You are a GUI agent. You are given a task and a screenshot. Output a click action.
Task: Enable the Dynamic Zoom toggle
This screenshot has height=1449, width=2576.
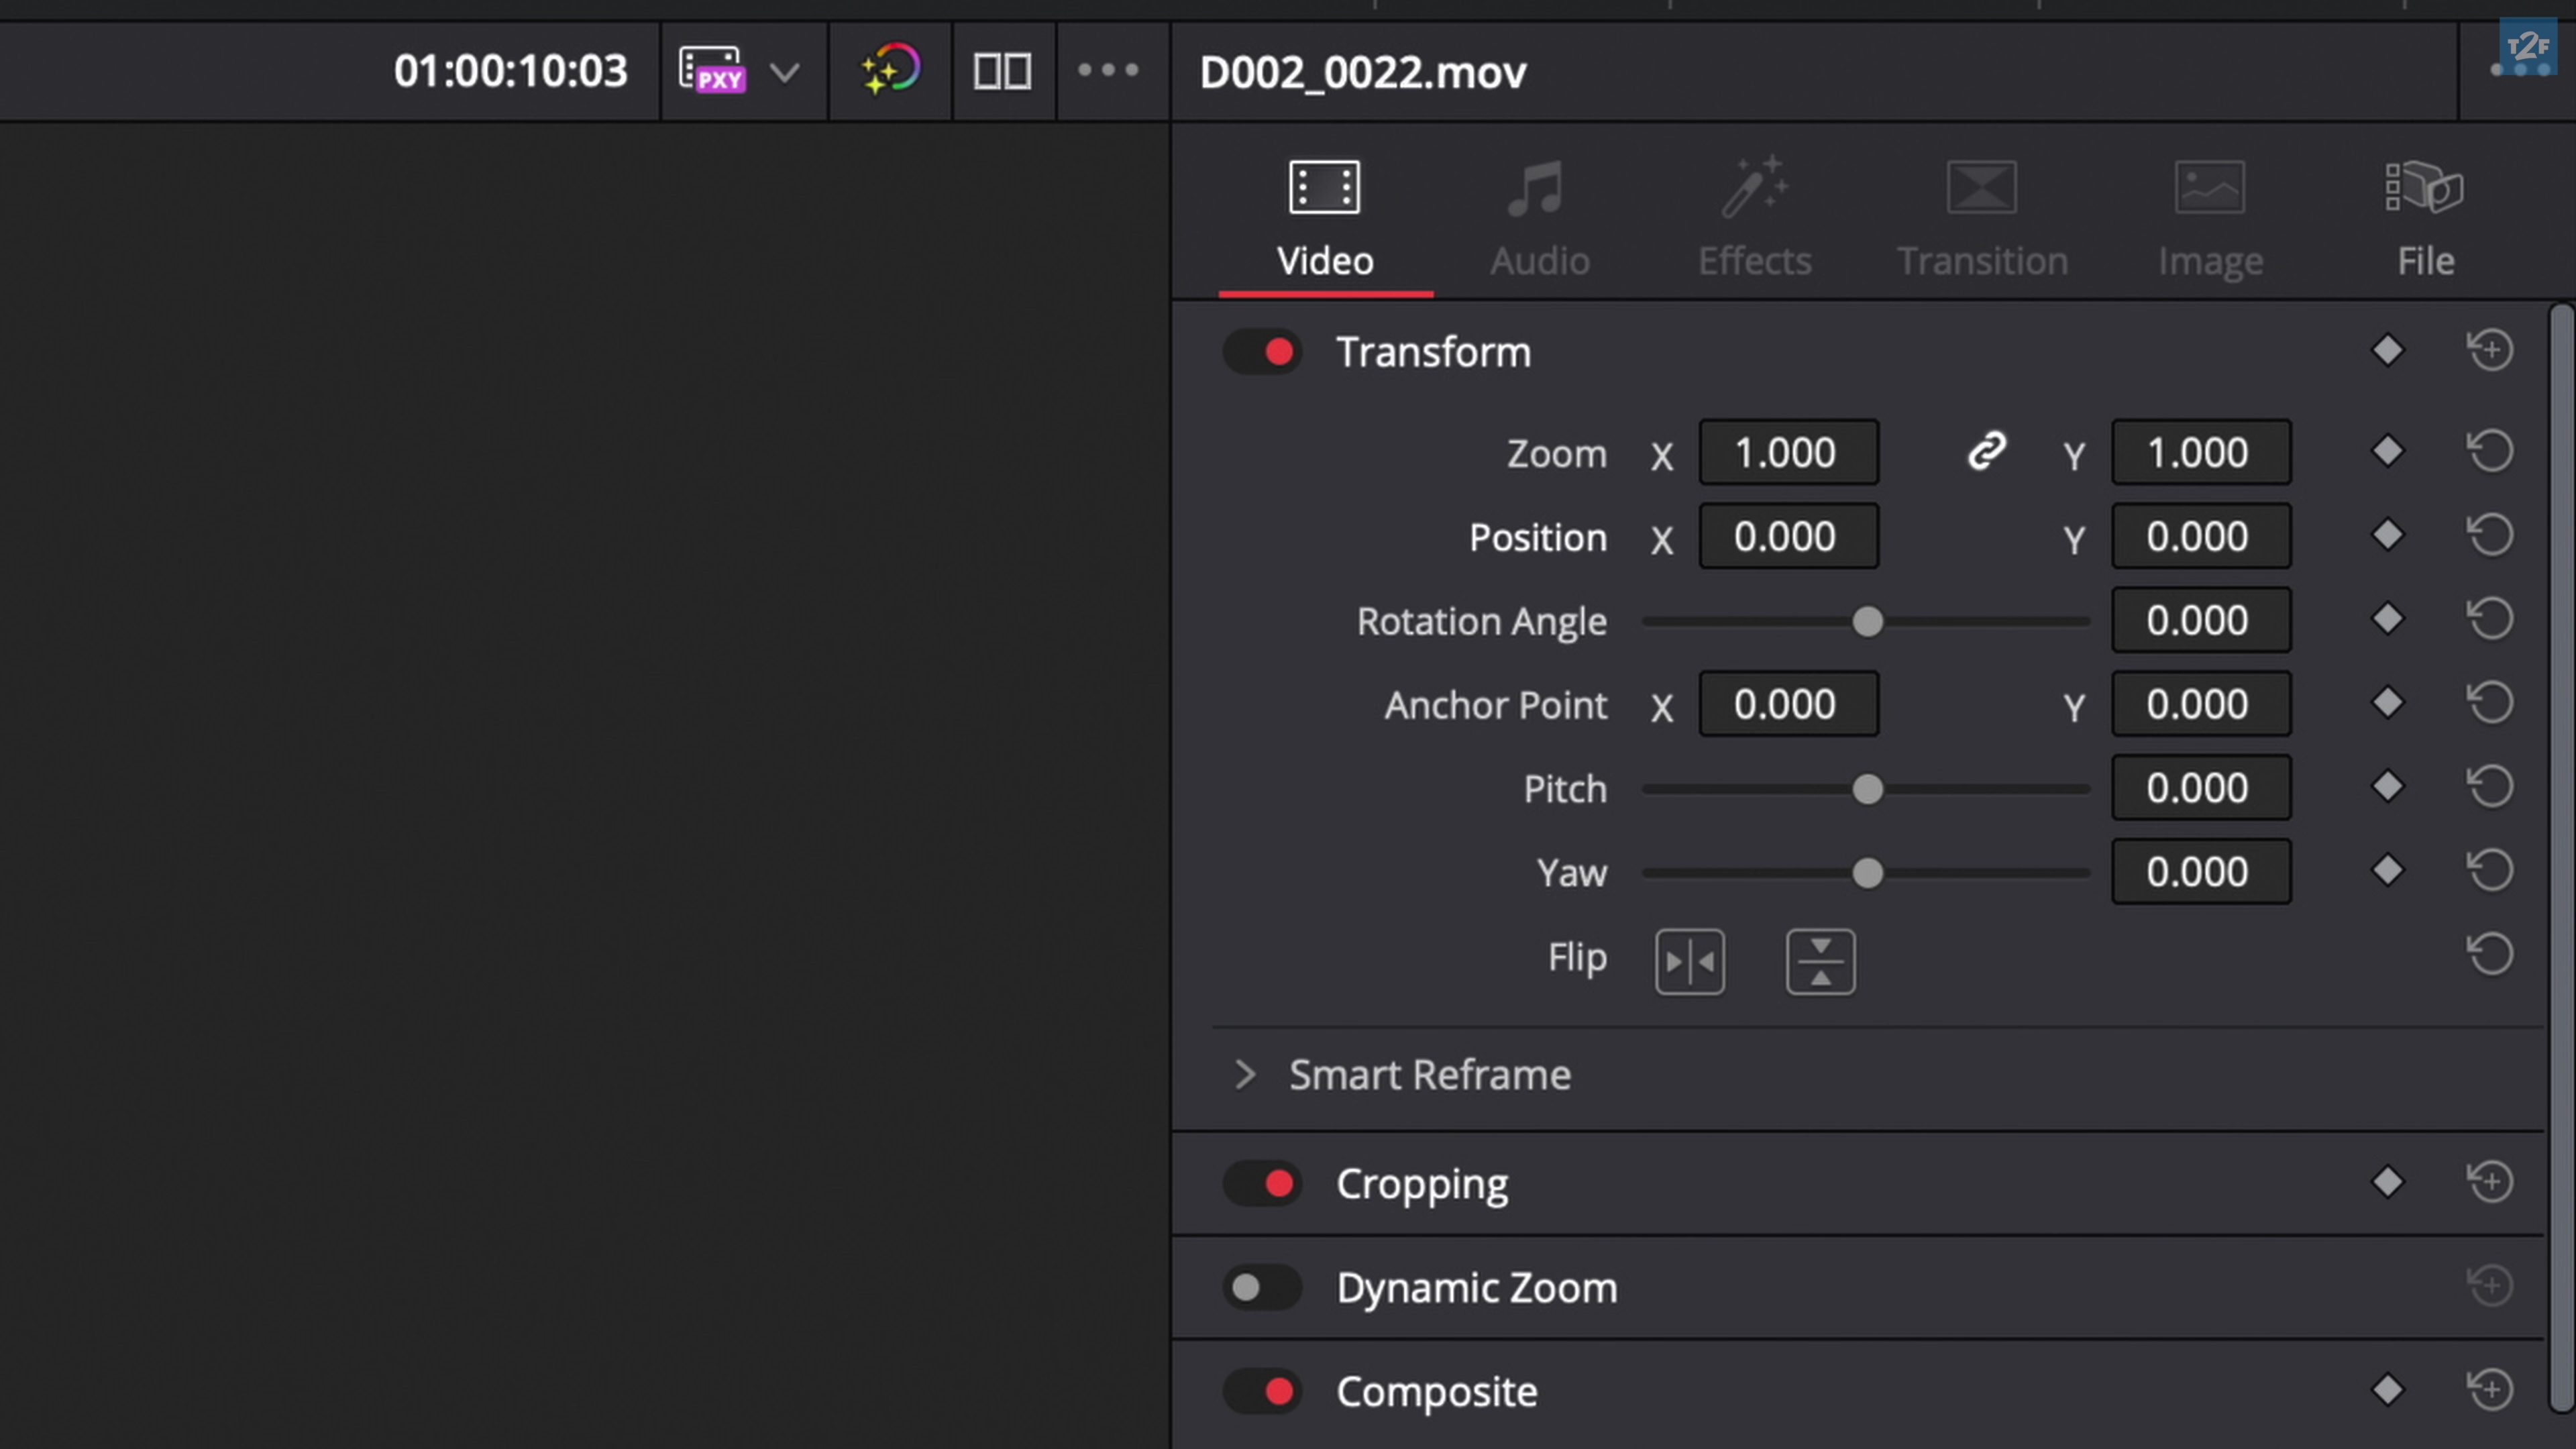(x=1262, y=1287)
